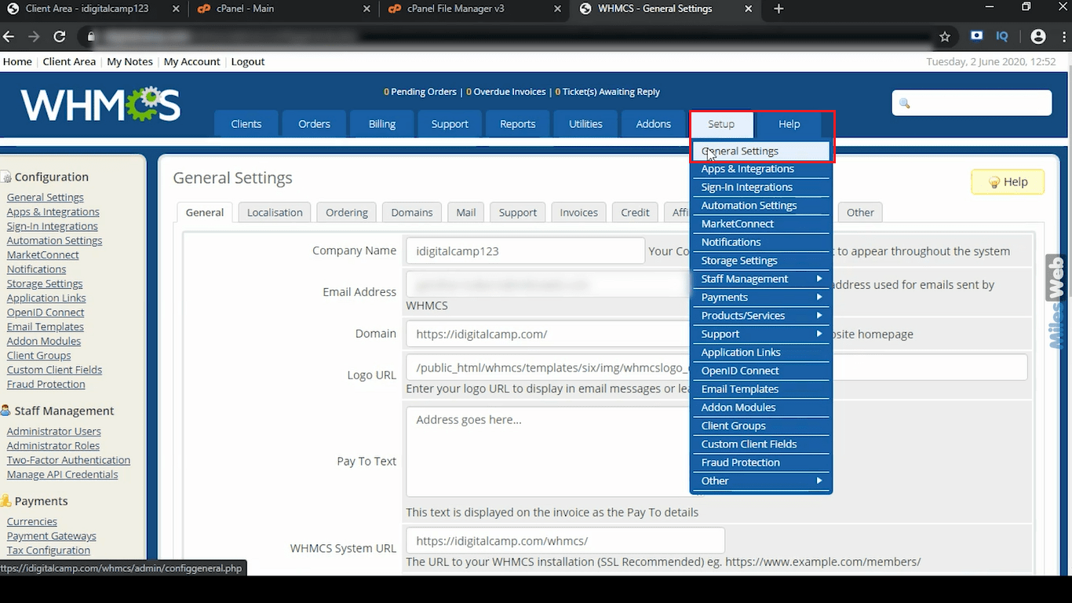Click the browser back arrow

pyautogui.click(x=9, y=37)
